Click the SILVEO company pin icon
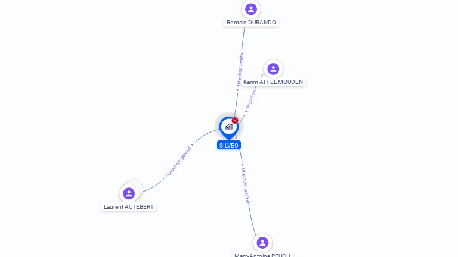The height and width of the screenshot is (257, 458). pyautogui.click(x=229, y=128)
